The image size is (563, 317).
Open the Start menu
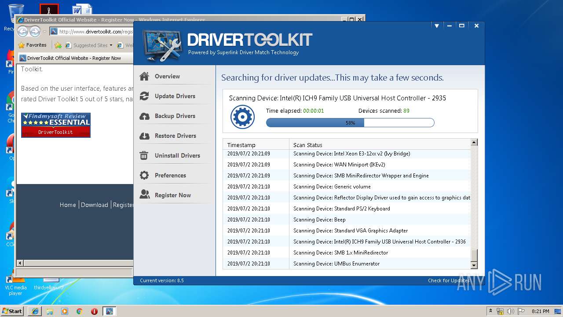(x=12, y=311)
